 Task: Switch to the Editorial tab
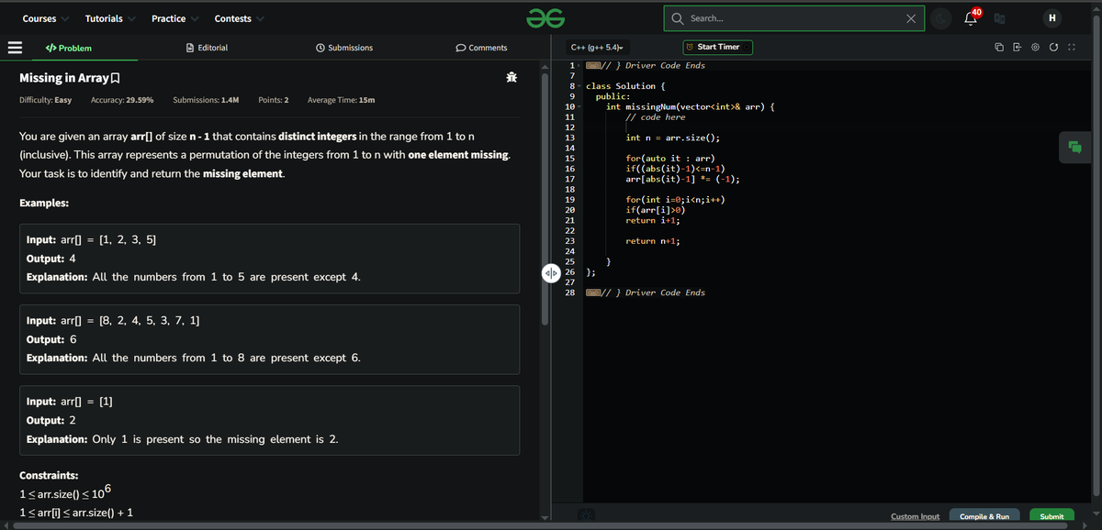pyautogui.click(x=207, y=48)
